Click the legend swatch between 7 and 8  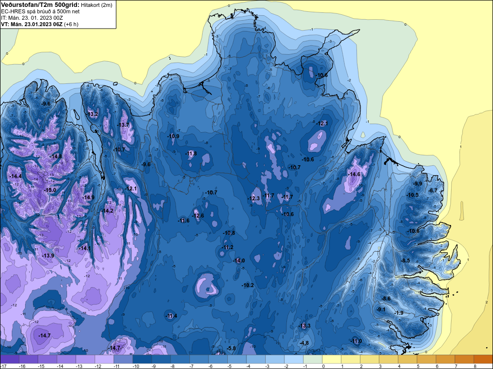tap(464, 359)
